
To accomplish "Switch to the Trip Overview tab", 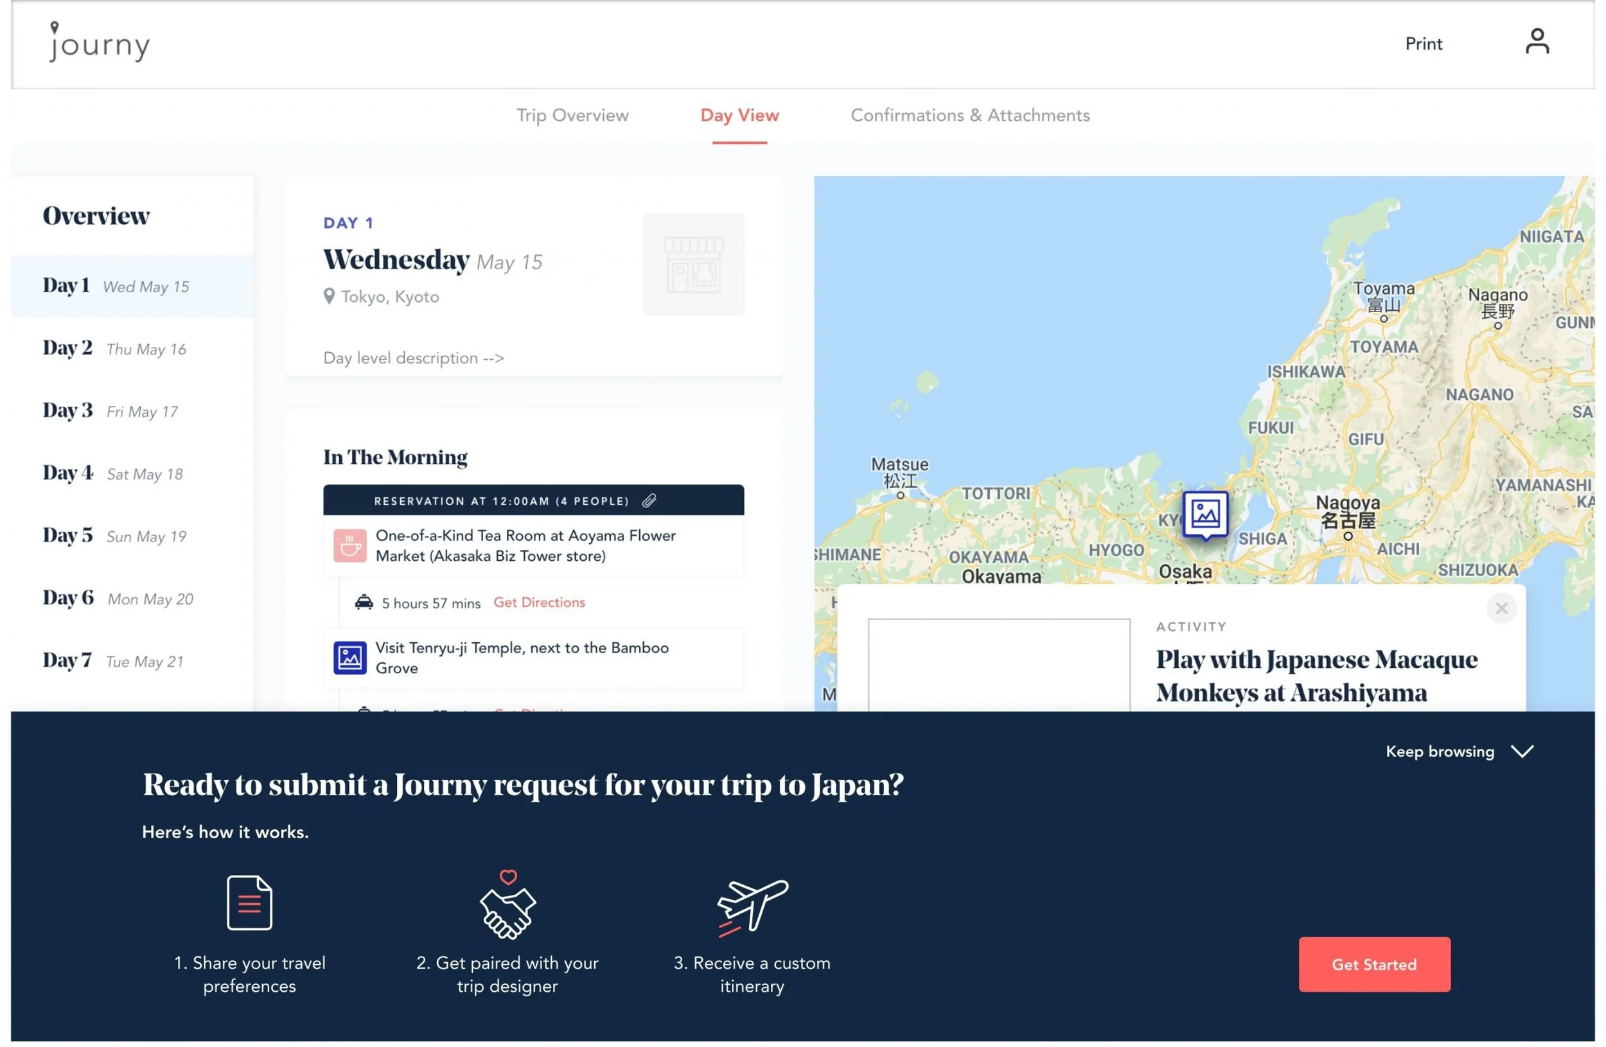I will pyautogui.click(x=572, y=116).
